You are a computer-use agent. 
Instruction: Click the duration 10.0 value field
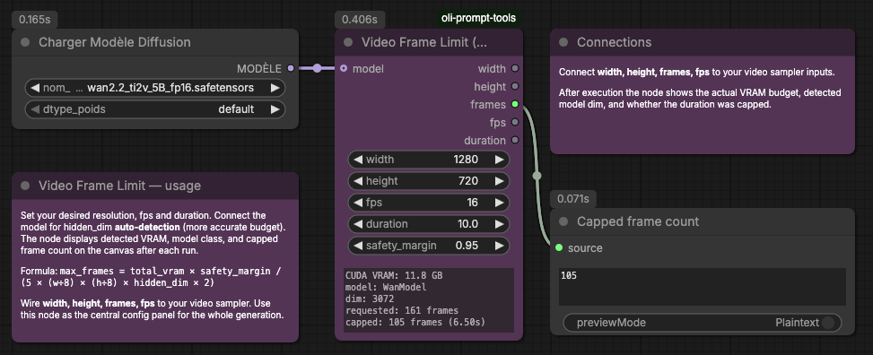(x=429, y=224)
